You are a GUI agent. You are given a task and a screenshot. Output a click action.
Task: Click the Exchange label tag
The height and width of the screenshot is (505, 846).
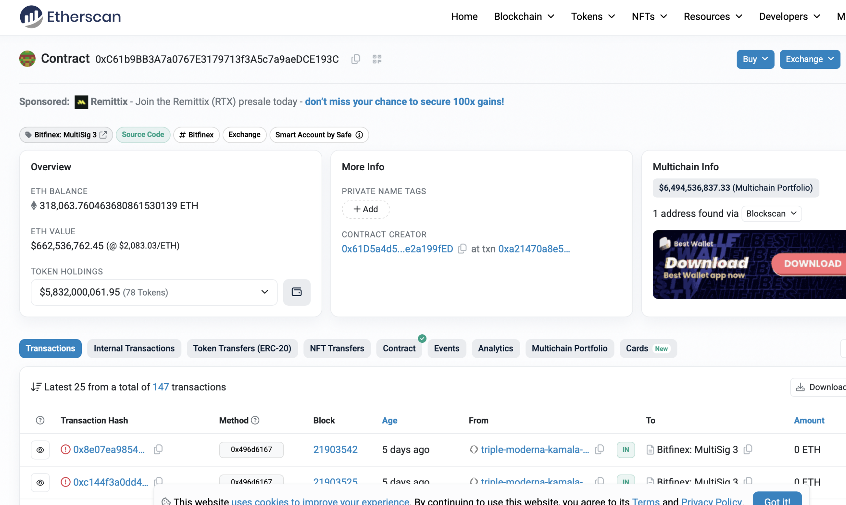click(x=244, y=135)
